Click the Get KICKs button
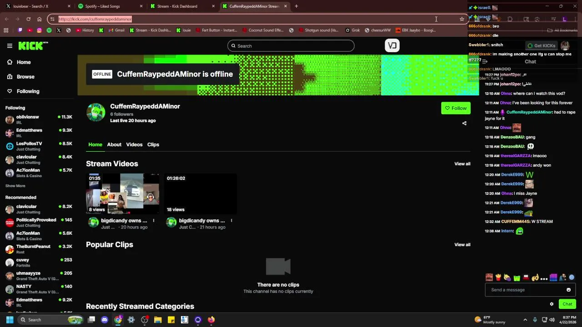The width and height of the screenshot is (582, 327). [541, 45]
